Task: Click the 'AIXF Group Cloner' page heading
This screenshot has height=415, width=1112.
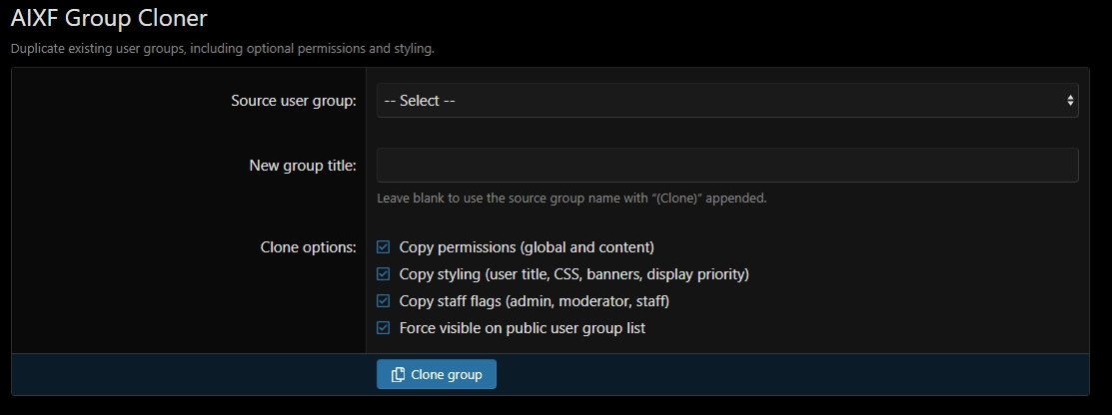Action: [116, 17]
